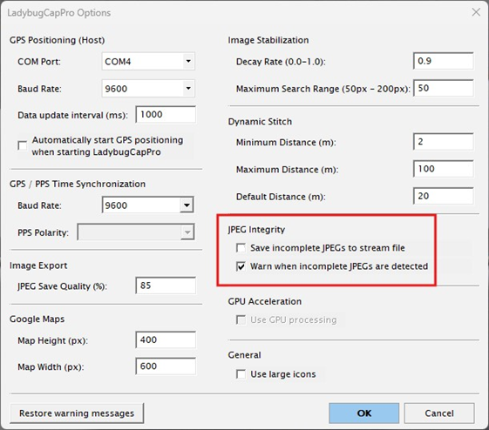Click the "GPS Positioning (Host)" section heading
The height and width of the screenshot is (430, 489).
(57, 40)
